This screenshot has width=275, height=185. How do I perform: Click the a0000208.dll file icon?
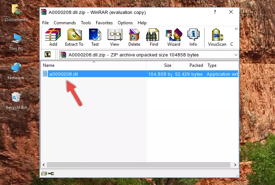45,74
